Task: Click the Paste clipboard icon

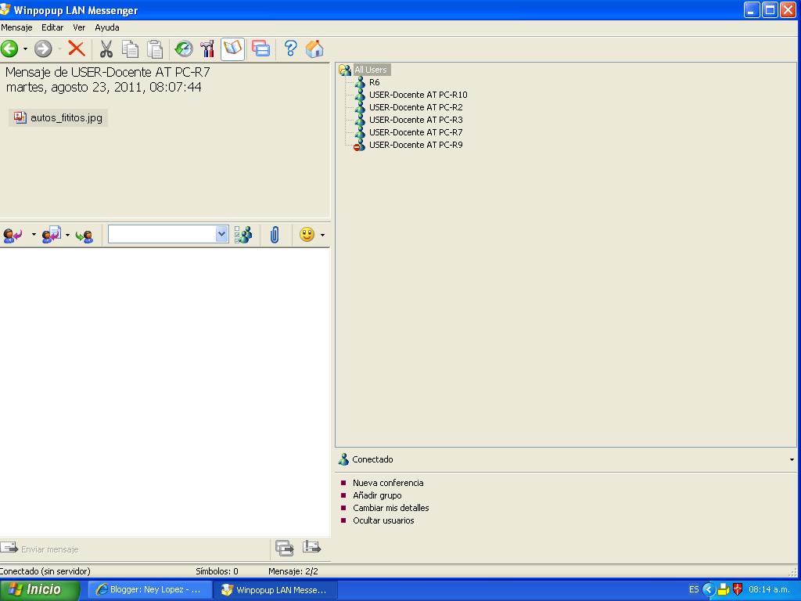Action: point(155,49)
